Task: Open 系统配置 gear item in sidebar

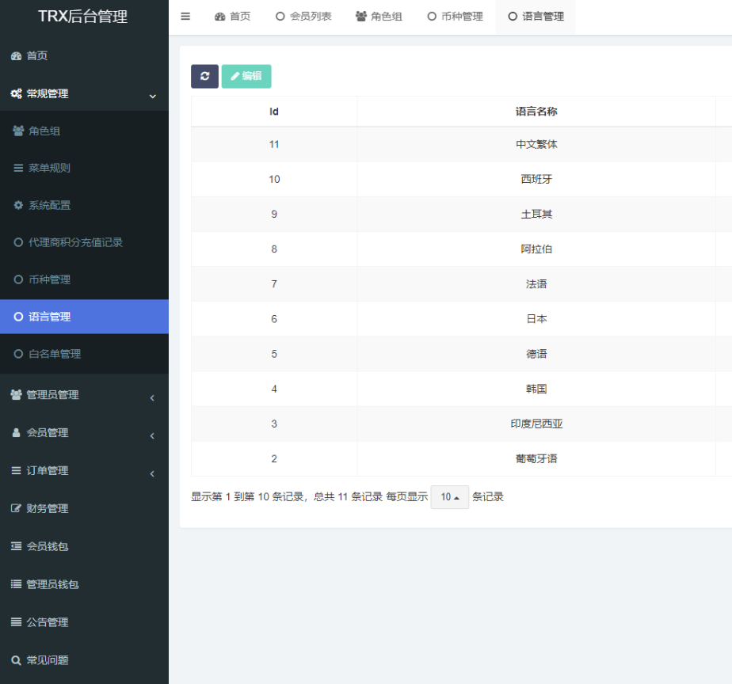Action: tap(49, 205)
